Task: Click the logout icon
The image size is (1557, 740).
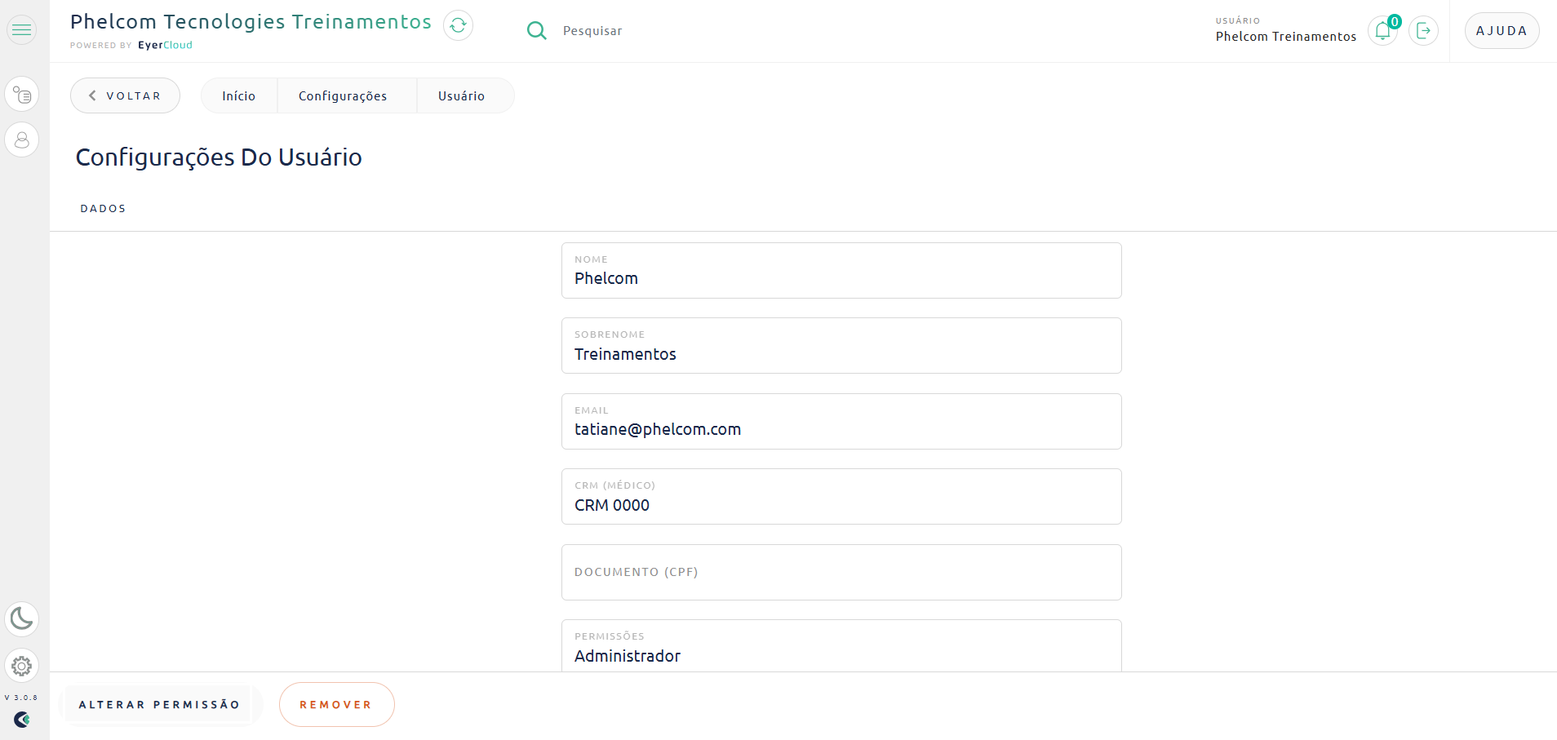Action: (1423, 31)
